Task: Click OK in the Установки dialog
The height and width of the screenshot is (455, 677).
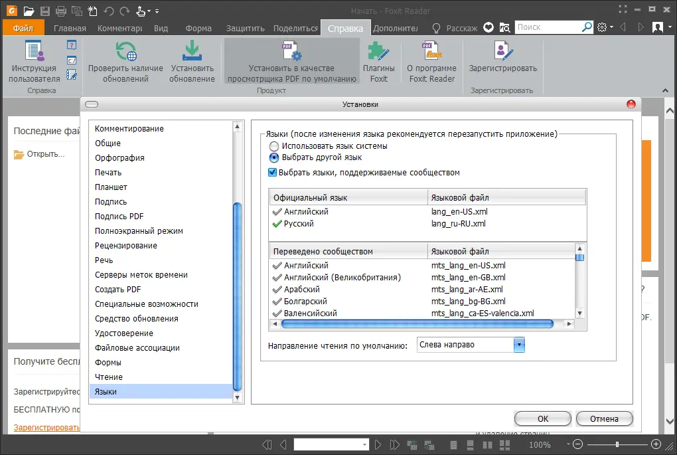Action: [x=542, y=418]
